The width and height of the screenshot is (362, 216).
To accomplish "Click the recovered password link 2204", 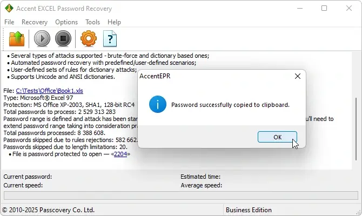I will click(x=120, y=154).
